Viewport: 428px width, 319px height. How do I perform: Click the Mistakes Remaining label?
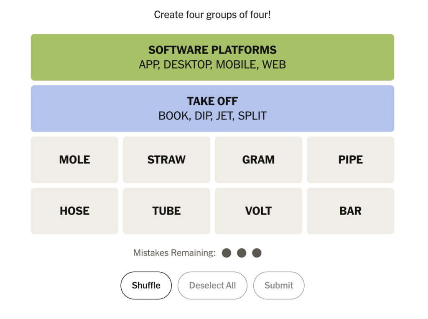click(x=174, y=253)
